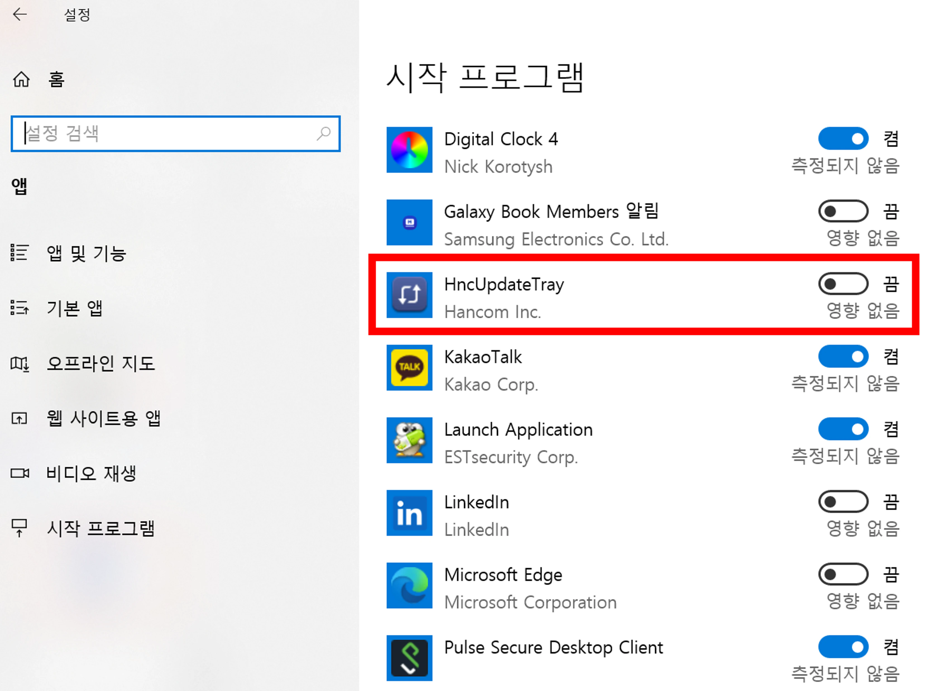Click the 홈 (Home) icon

20,79
